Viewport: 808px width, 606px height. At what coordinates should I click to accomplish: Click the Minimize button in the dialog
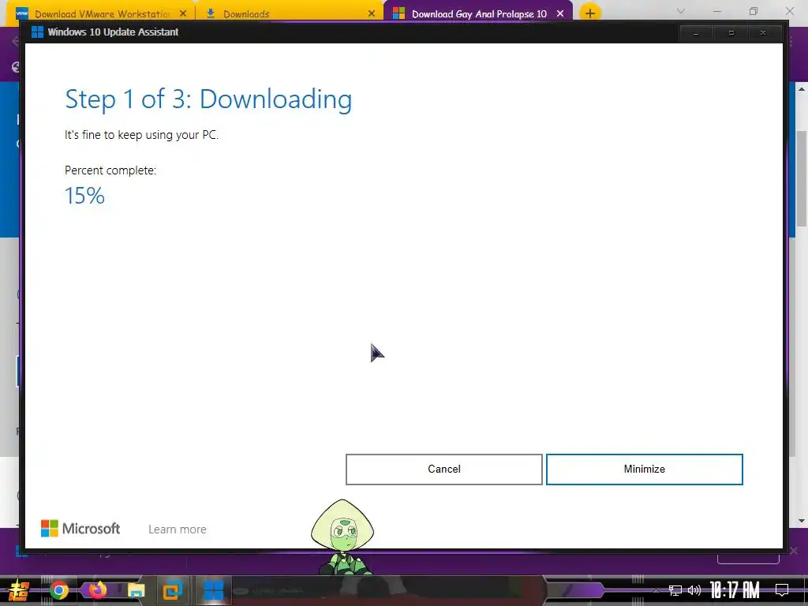click(644, 469)
